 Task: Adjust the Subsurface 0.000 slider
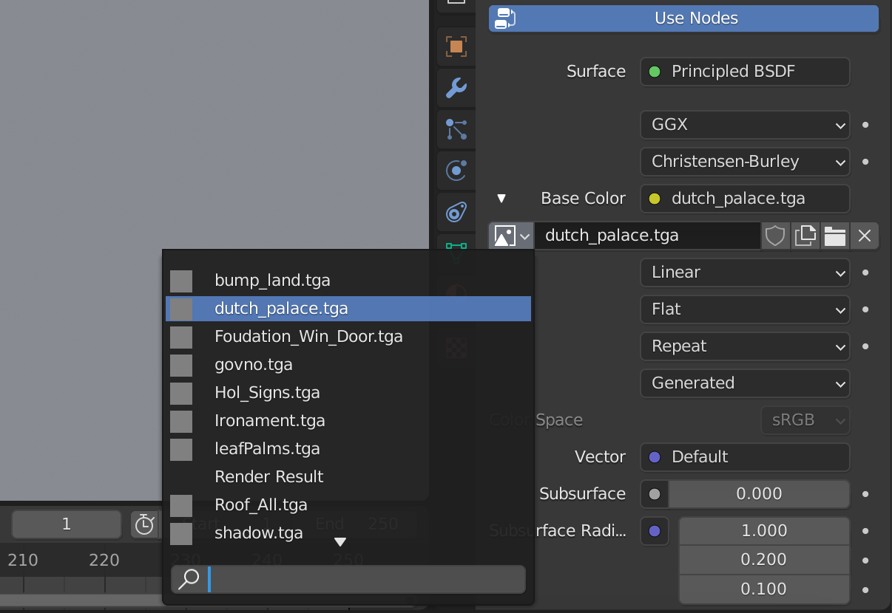click(x=759, y=494)
